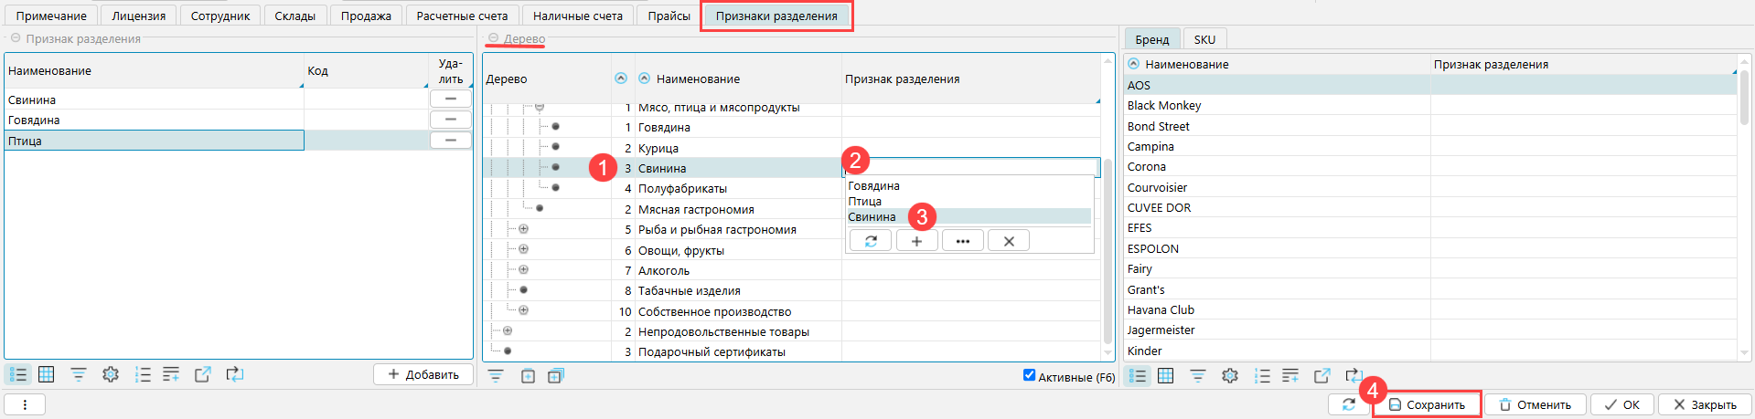The height and width of the screenshot is (419, 1755).
Task: Click the plus icon in the dropdown popup
Action: [x=916, y=241]
